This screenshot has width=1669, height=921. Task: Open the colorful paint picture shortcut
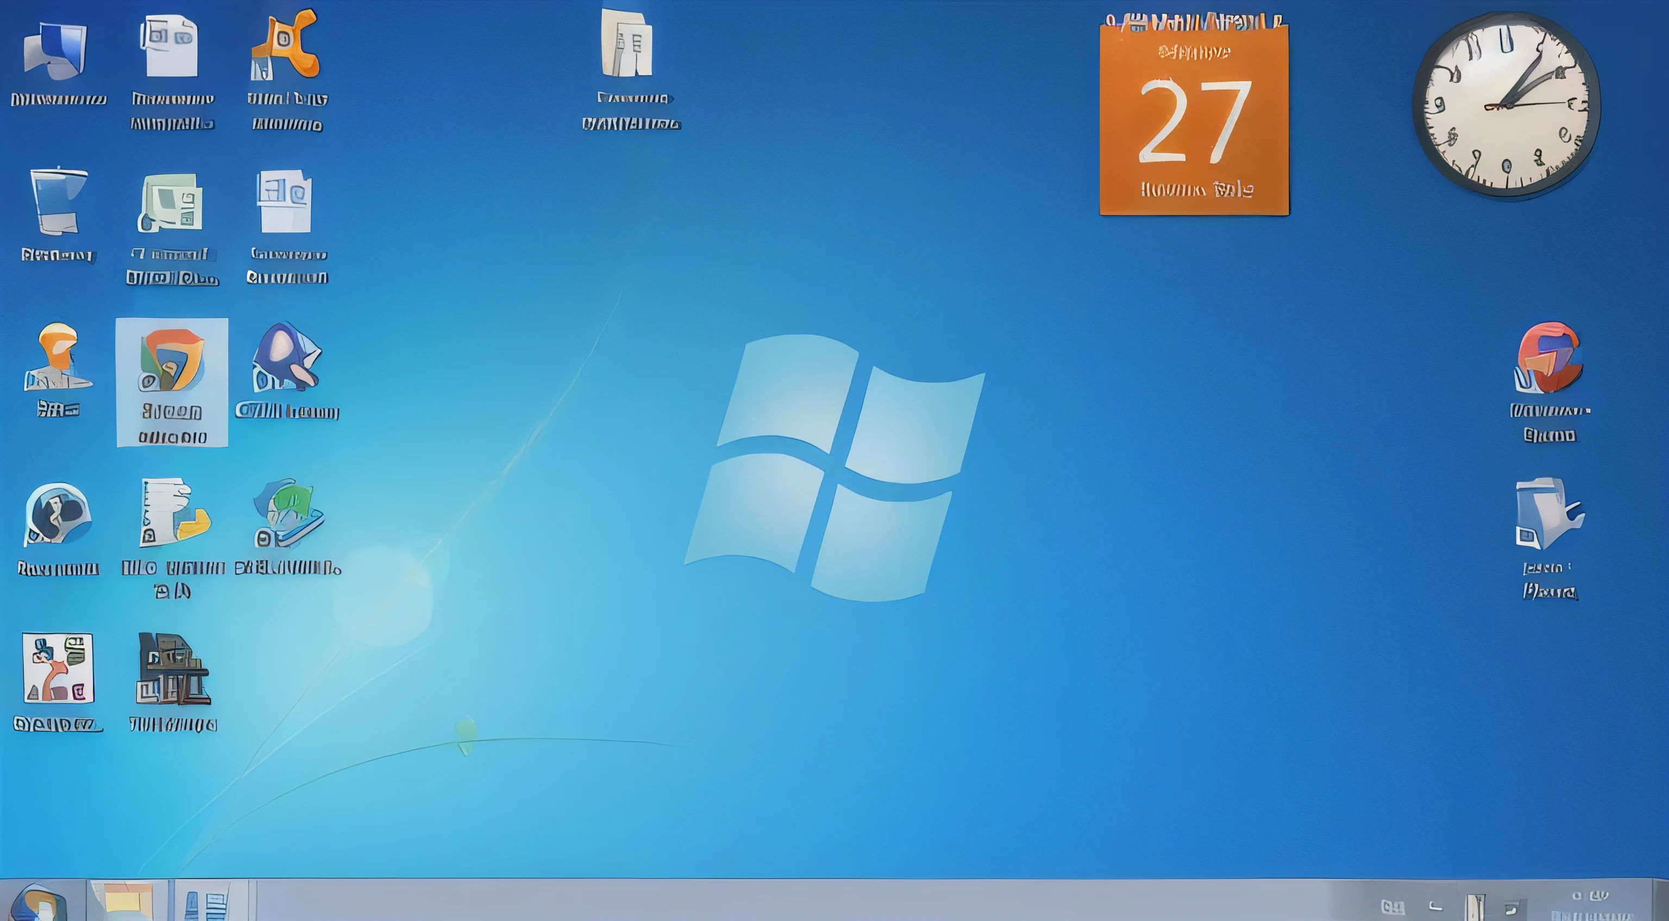[58, 668]
